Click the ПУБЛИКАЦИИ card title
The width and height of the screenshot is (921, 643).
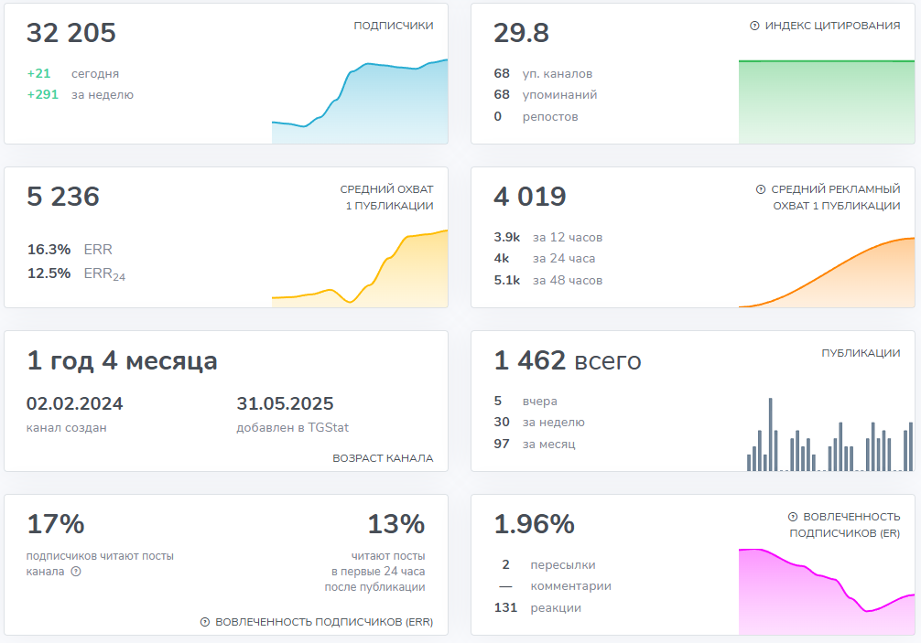pos(861,352)
